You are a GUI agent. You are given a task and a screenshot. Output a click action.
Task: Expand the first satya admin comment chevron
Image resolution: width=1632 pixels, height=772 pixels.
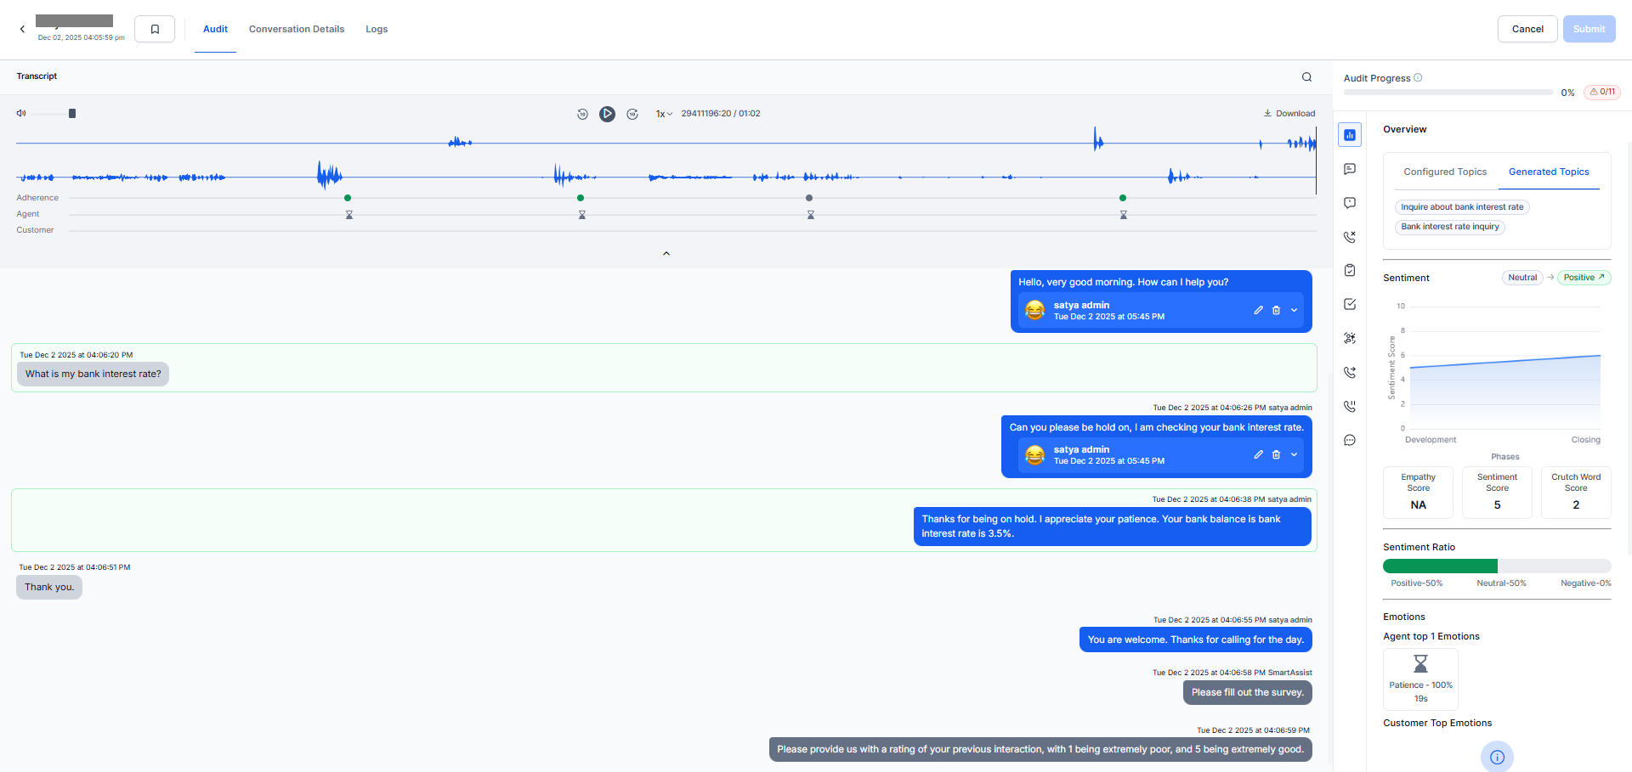[1294, 310]
